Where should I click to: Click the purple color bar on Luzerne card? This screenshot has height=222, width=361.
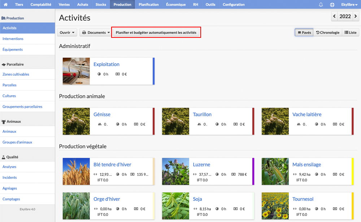tap(253, 171)
